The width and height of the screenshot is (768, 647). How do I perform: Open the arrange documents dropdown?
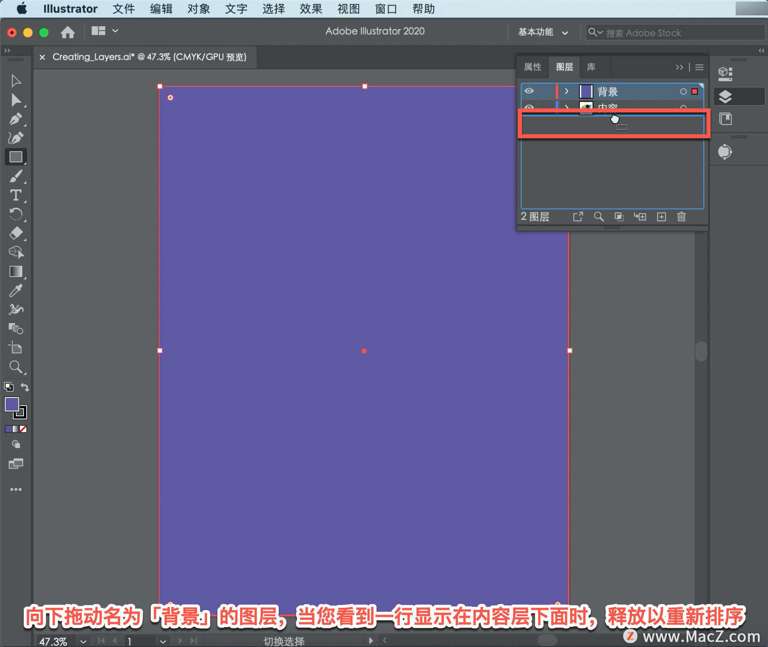(105, 31)
